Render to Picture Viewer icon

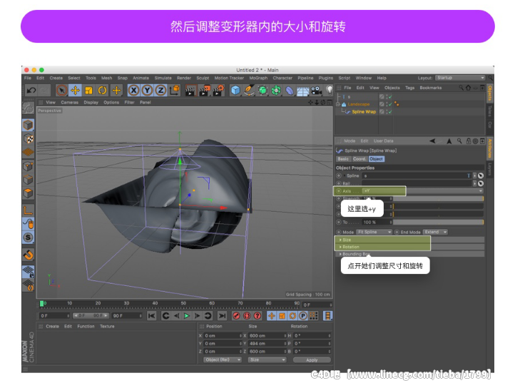204,91
